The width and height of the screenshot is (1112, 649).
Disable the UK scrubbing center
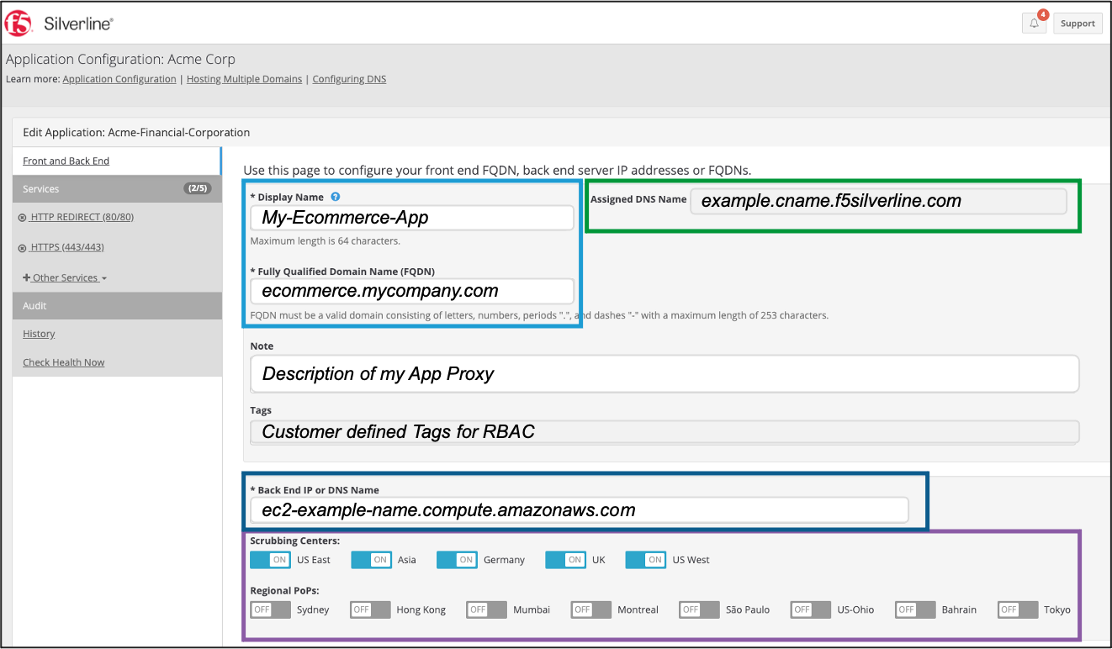coord(565,559)
